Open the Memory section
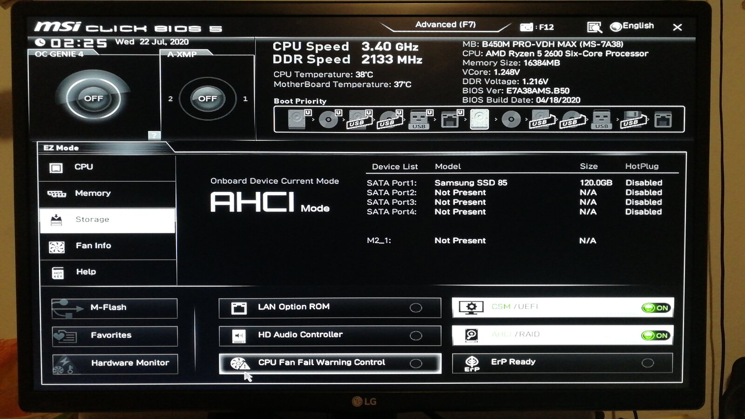745x419 pixels. [x=108, y=193]
